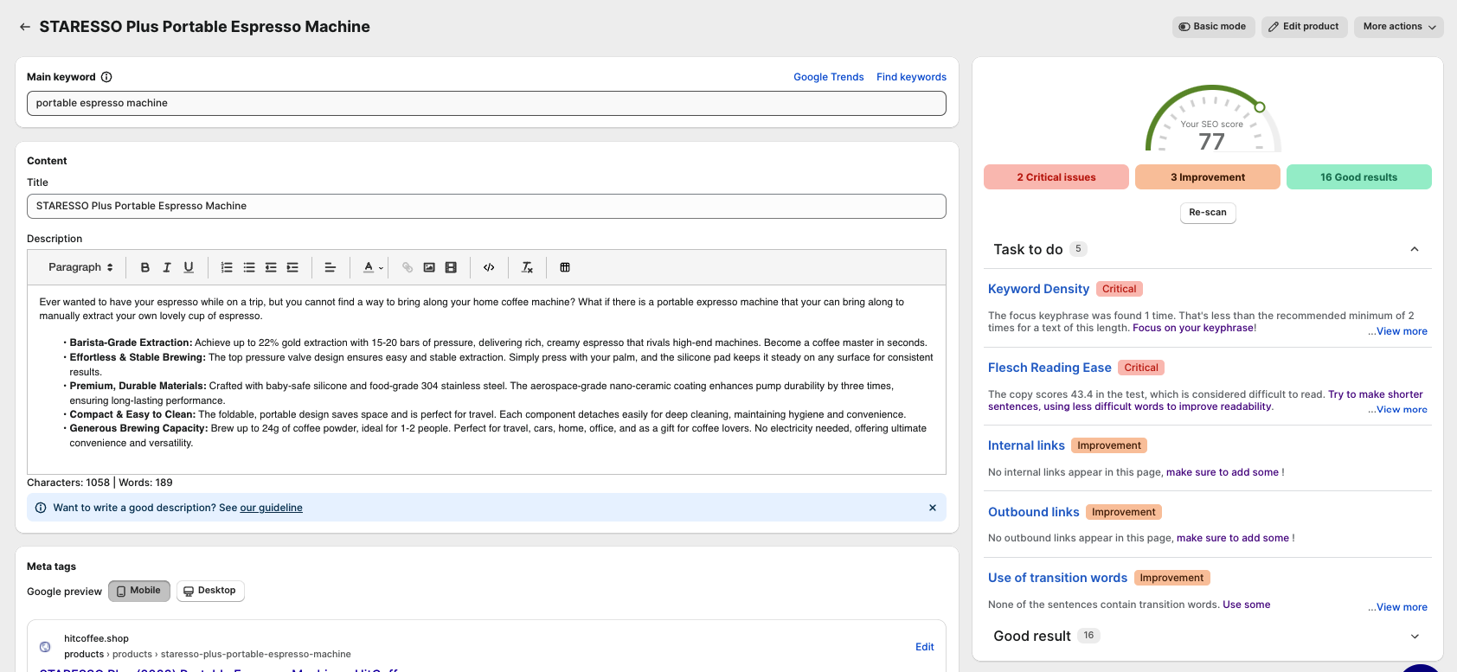Open the More actions dropdown
This screenshot has width=1457, height=672.
point(1398,27)
